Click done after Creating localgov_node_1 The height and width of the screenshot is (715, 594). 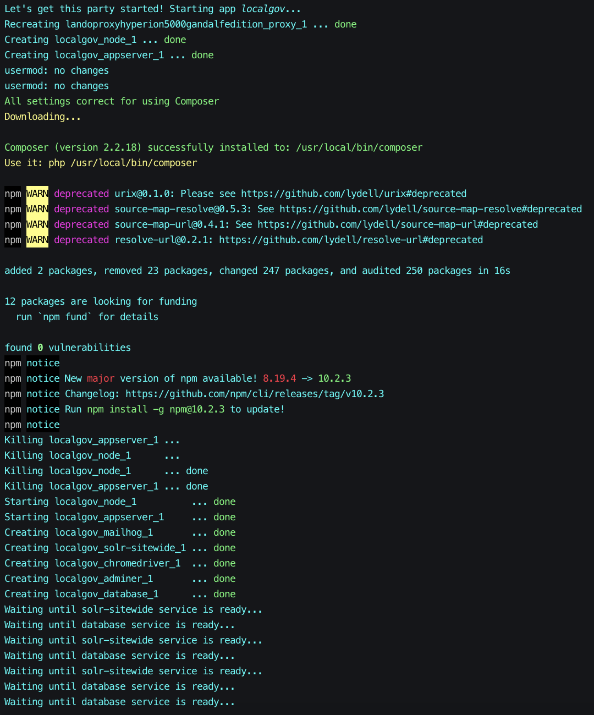(175, 39)
